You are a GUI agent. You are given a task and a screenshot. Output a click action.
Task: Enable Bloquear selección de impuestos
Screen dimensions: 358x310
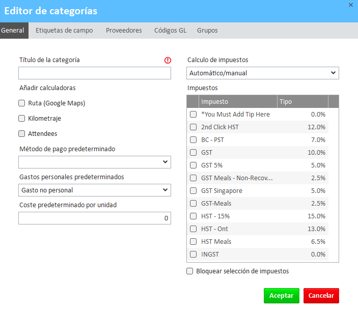(190, 271)
